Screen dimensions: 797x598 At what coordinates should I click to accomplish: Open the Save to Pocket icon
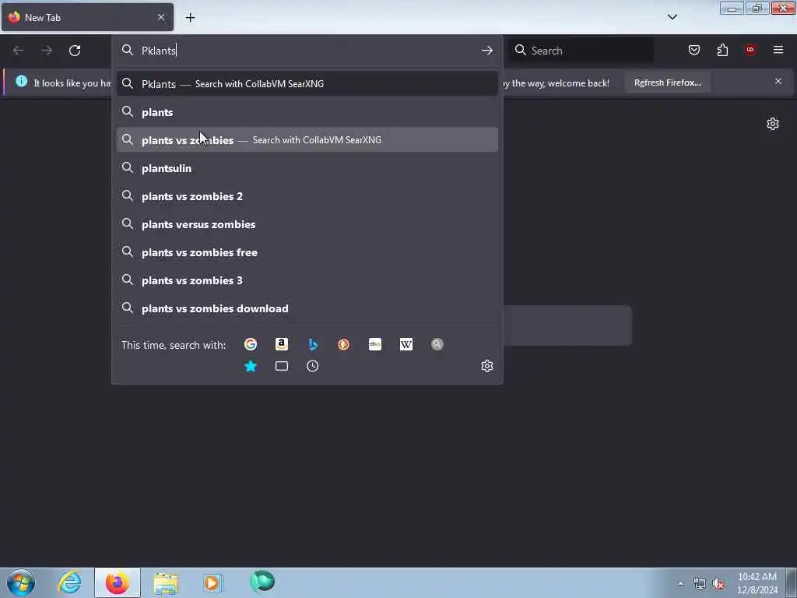pyautogui.click(x=693, y=50)
